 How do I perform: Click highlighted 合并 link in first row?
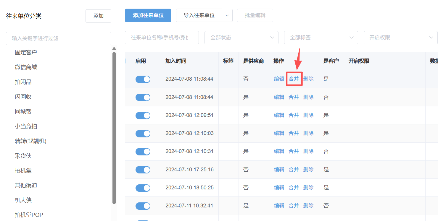[x=294, y=79]
